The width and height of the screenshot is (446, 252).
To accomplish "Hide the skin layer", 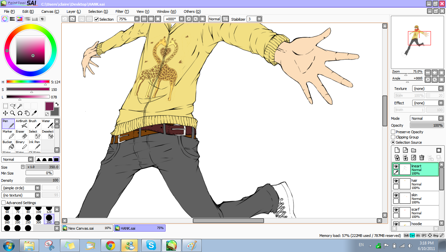I will click(x=396, y=195).
